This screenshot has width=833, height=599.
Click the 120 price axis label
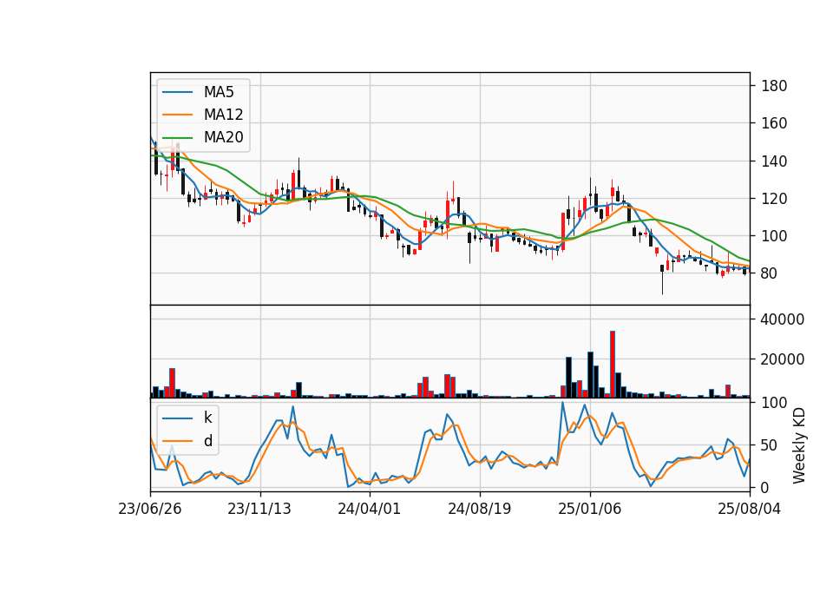[774, 199]
